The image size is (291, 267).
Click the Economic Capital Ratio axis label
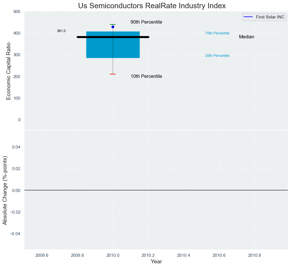[x=9, y=71]
